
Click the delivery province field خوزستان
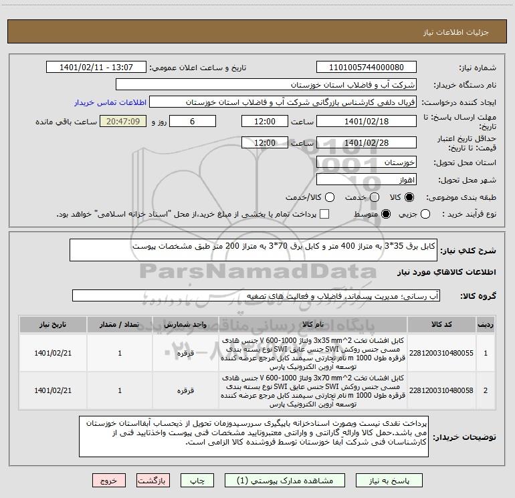click(367, 162)
